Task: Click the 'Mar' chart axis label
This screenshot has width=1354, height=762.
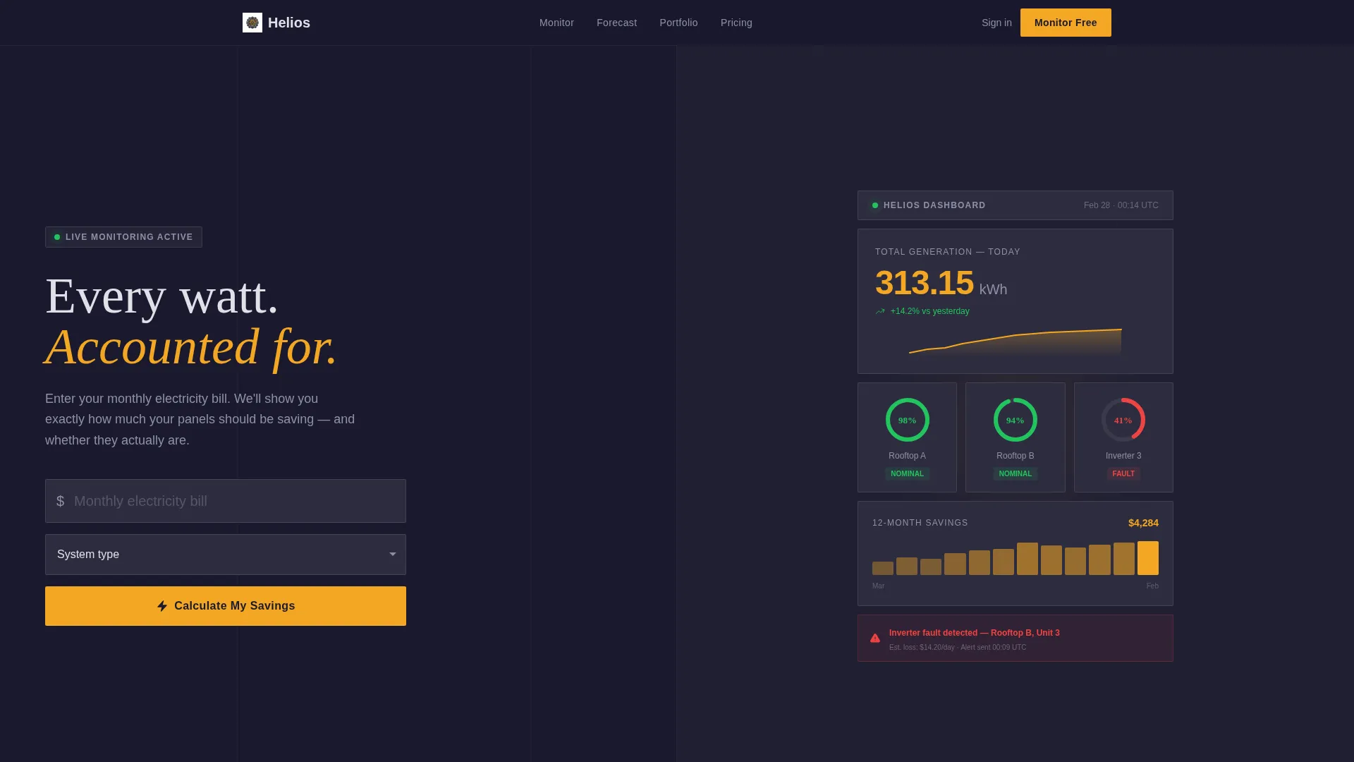Action: coord(878,586)
